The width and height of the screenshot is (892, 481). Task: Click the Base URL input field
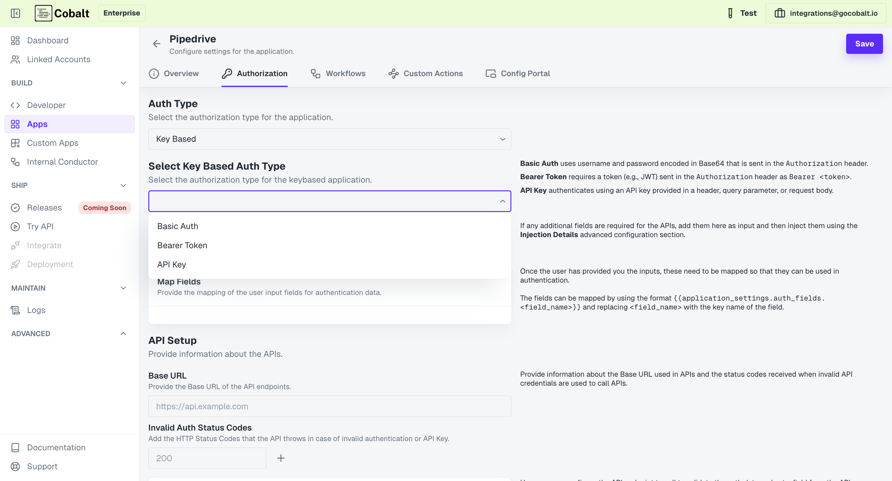click(x=329, y=406)
